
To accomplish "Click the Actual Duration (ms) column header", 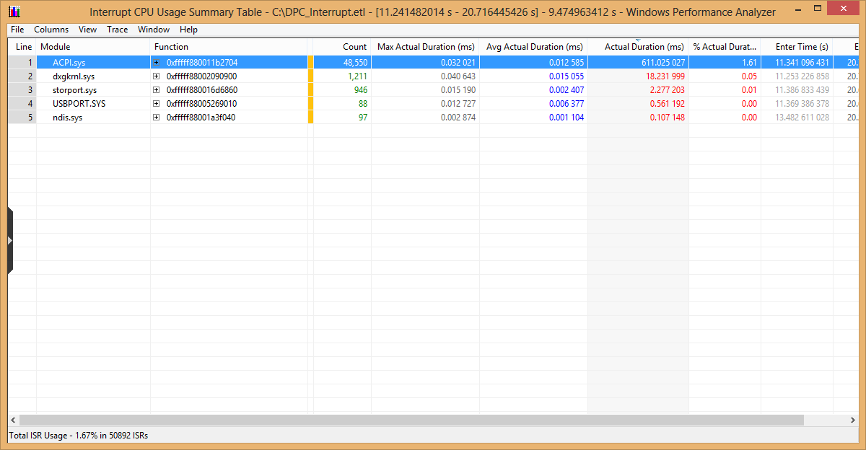I will (x=638, y=47).
